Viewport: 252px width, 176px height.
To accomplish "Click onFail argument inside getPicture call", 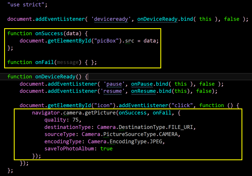I will pyautogui.click(x=162, y=113).
